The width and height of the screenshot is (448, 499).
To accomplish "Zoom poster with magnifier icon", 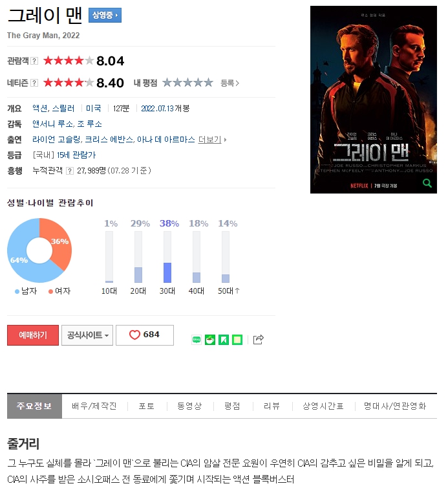I will (x=427, y=183).
